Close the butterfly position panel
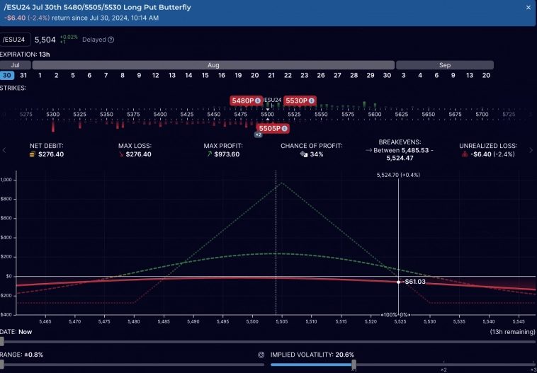The image size is (537, 373). tap(528, 7)
